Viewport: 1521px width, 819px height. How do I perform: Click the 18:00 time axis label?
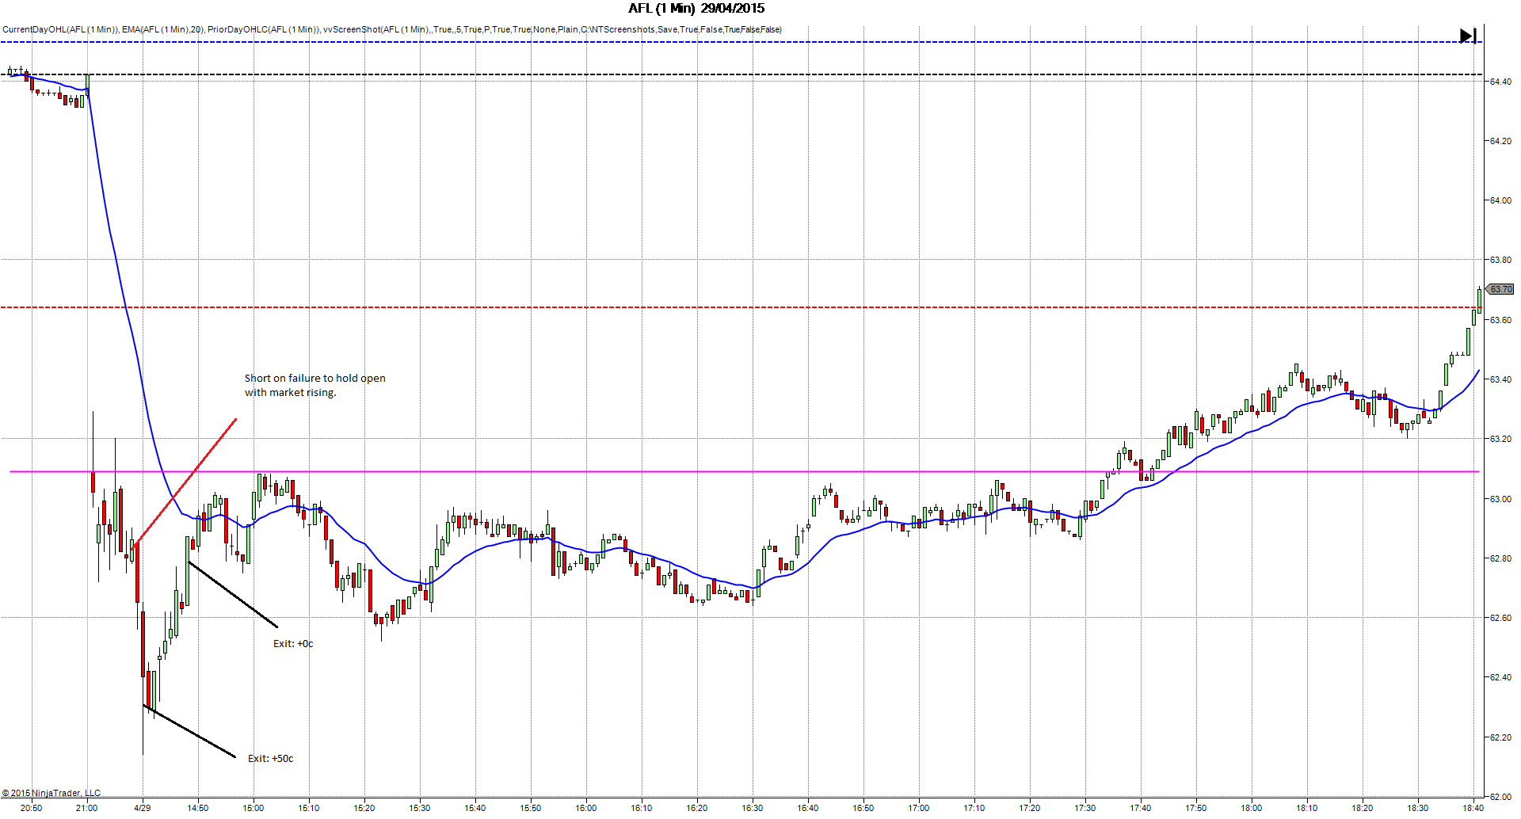[1252, 808]
